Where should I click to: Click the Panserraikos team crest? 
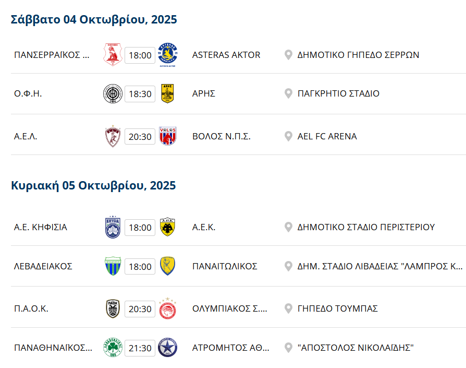113,55
